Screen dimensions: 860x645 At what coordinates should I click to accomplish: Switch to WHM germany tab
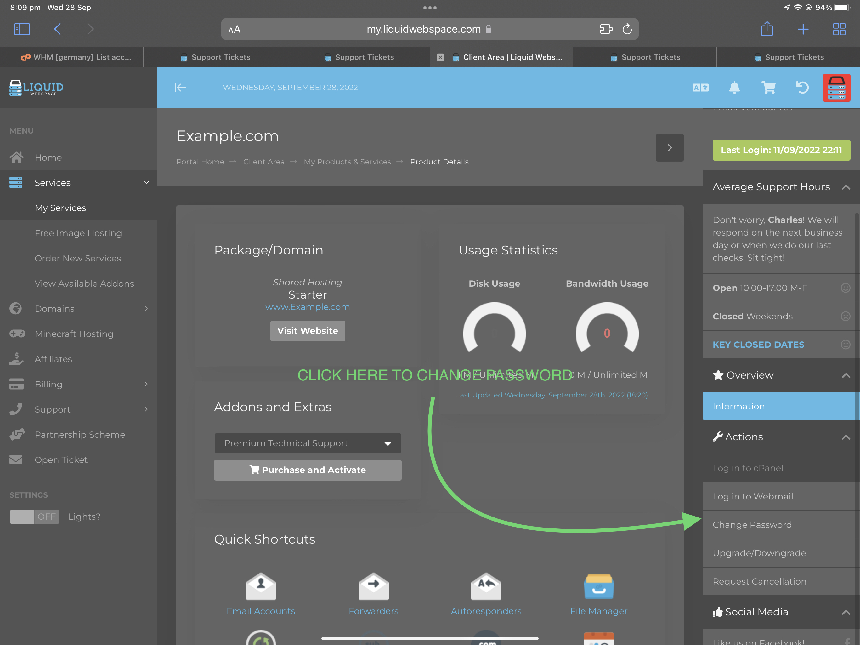point(76,57)
